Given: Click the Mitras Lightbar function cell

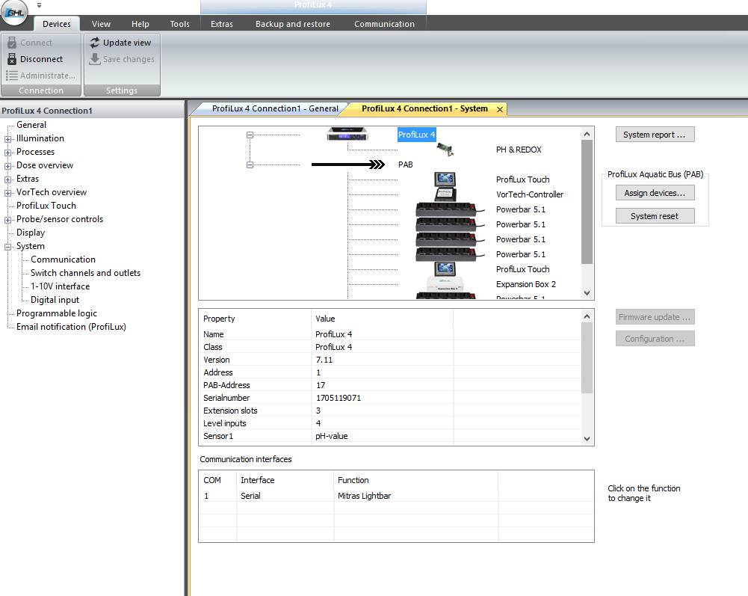Looking at the screenshot, I should (365, 496).
